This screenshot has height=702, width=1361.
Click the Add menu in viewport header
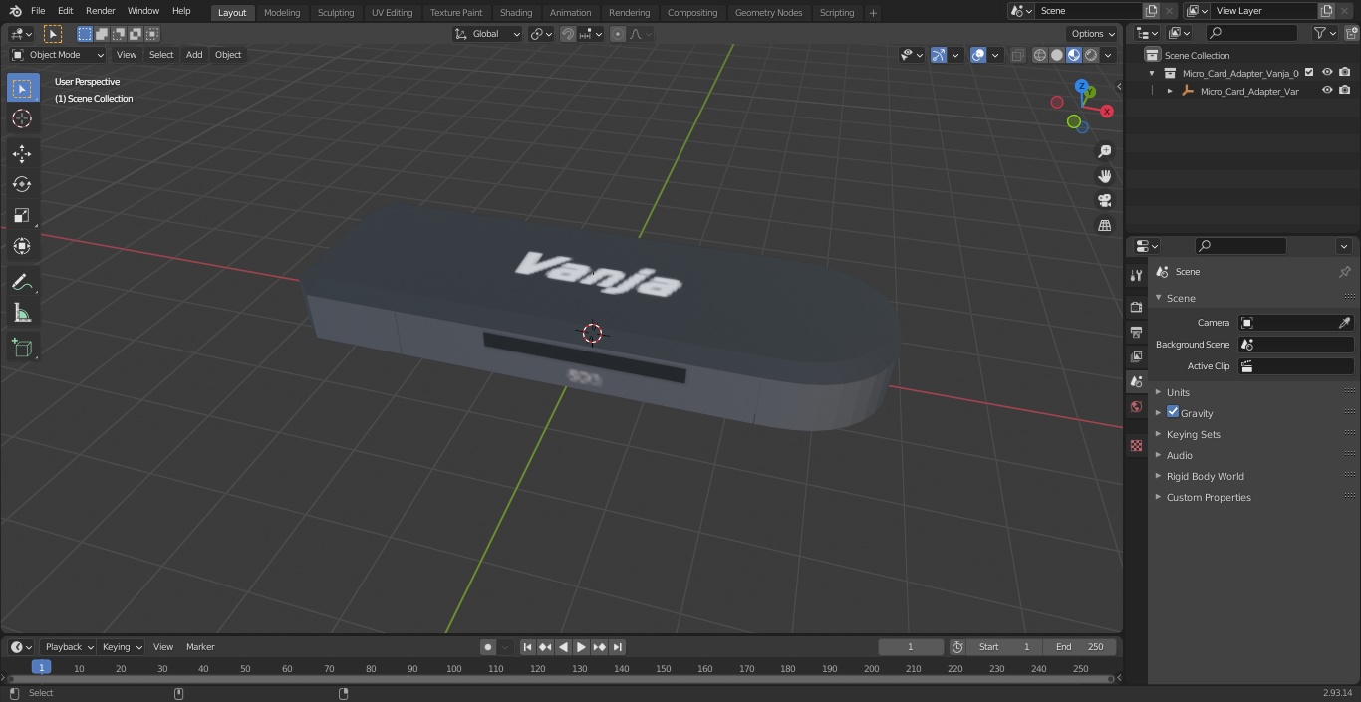point(194,55)
